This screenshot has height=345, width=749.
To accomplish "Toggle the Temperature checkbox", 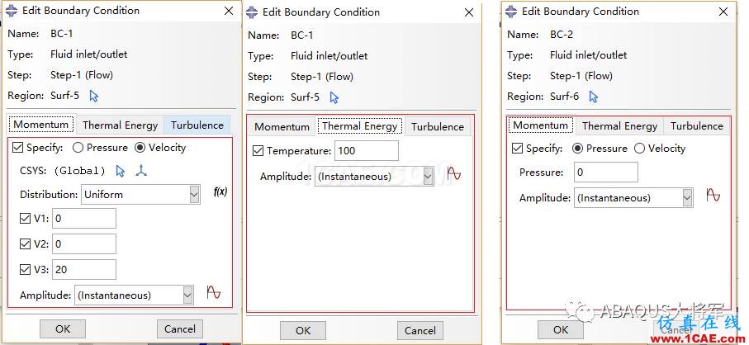I will [258, 151].
